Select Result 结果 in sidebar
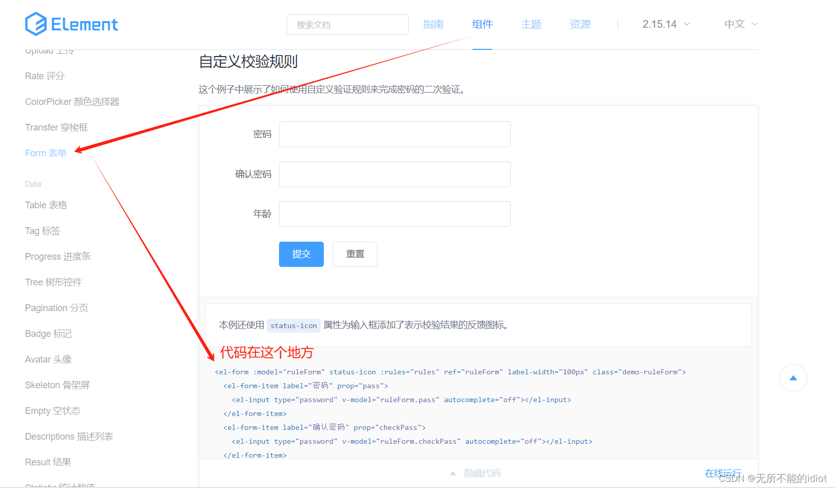 click(x=48, y=462)
